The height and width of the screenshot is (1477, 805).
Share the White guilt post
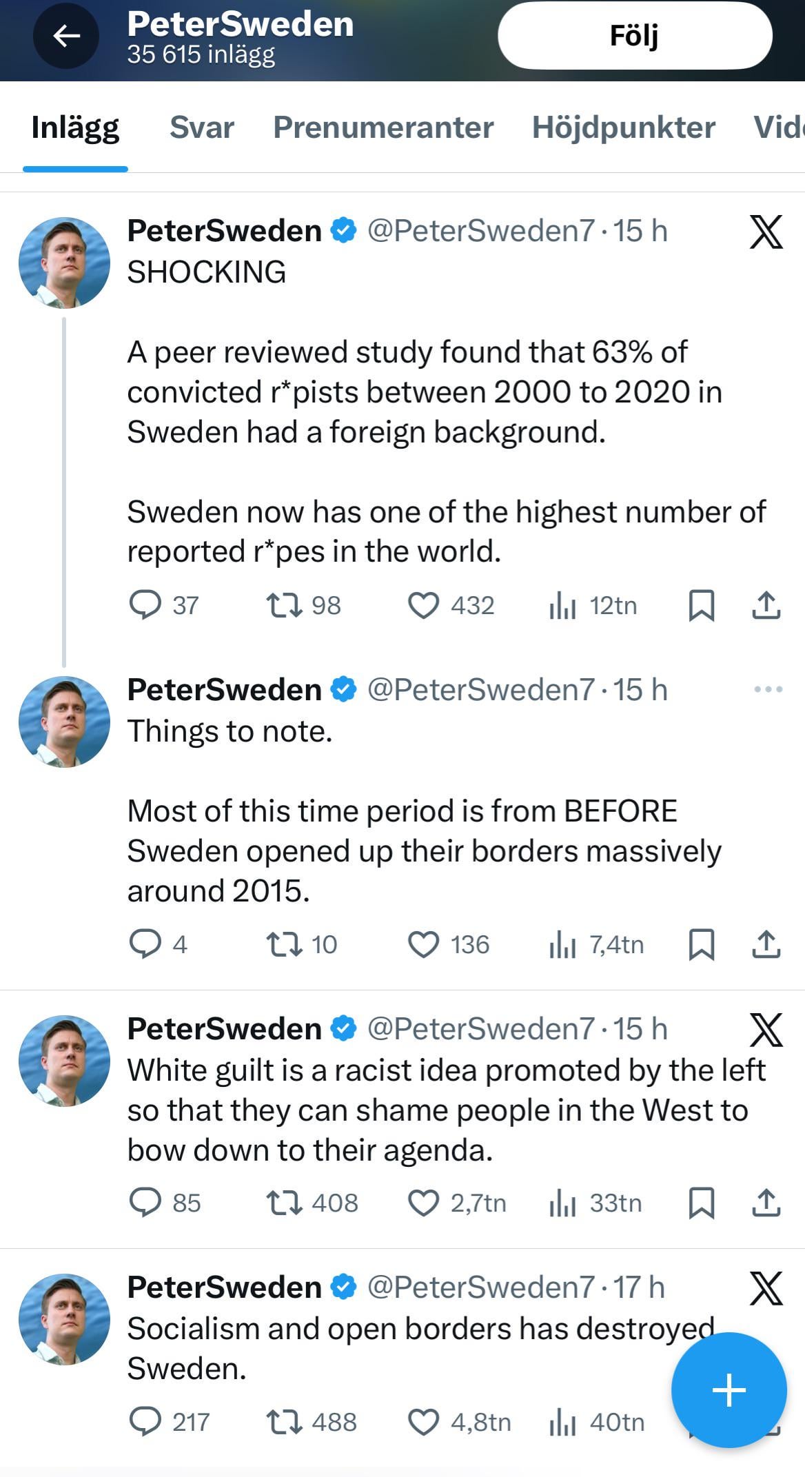(766, 1203)
